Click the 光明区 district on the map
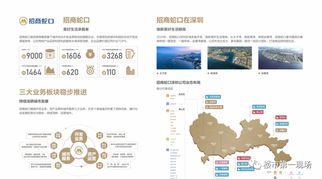Viewport: 322px width, 179px height. 210,123
